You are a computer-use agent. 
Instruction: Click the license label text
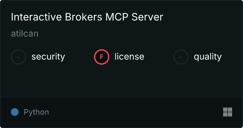pos(129,56)
